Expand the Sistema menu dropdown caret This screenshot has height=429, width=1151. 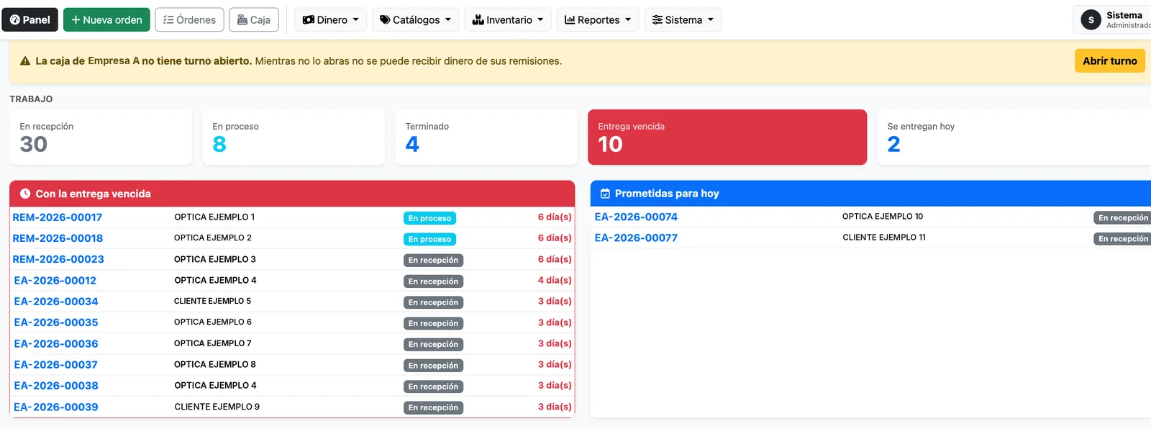click(711, 20)
